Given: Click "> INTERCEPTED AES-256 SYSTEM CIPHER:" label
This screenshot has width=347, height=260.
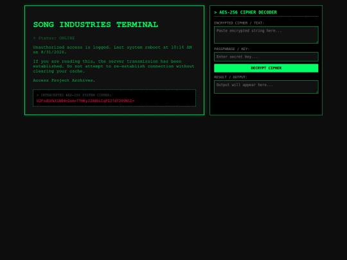Looking at the screenshot, I should click(74, 95).
